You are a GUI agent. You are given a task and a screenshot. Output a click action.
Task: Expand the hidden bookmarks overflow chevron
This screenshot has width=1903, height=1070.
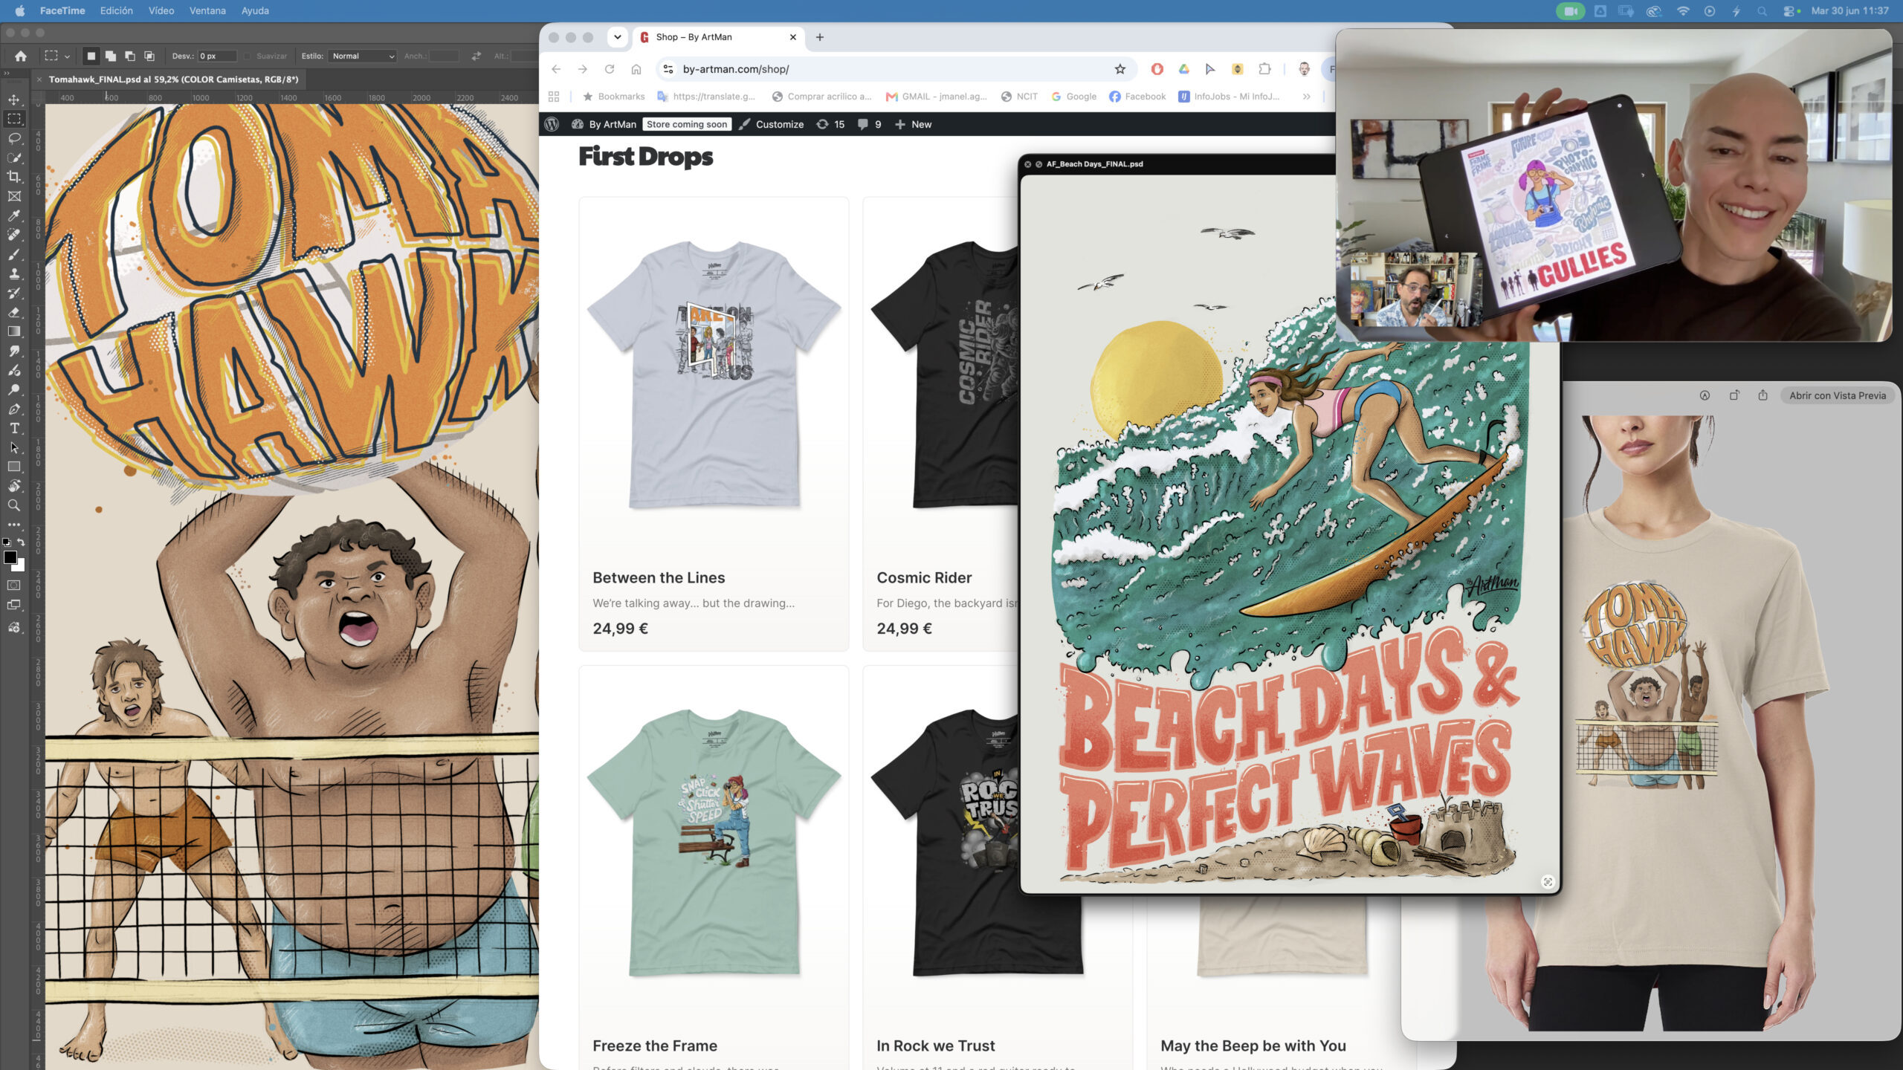(x=1306, y=97)
